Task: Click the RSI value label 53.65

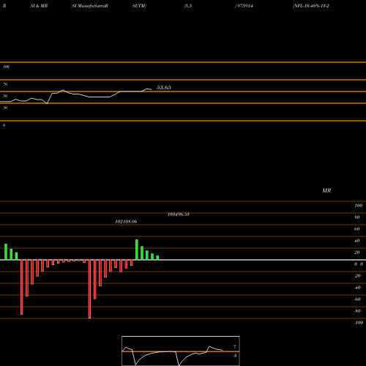Action: 163,87
